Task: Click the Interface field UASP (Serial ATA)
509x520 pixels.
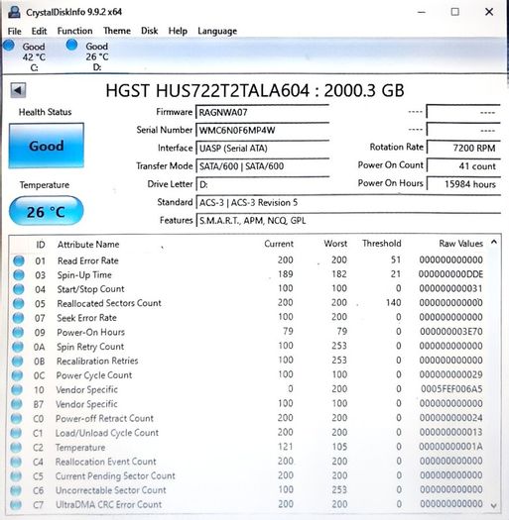Action: point(263,149)
